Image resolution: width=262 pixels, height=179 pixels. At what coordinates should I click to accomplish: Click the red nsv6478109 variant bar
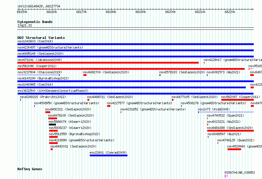(x=53, y=118)
